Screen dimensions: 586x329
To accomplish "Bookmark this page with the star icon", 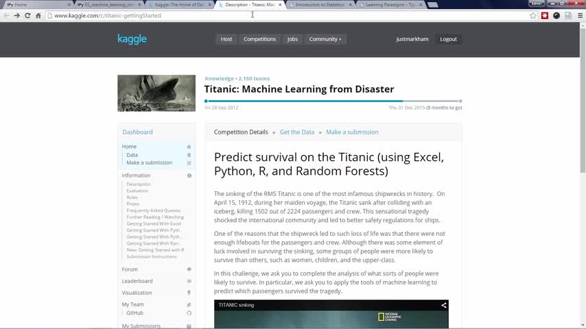I will coord(533,15).
